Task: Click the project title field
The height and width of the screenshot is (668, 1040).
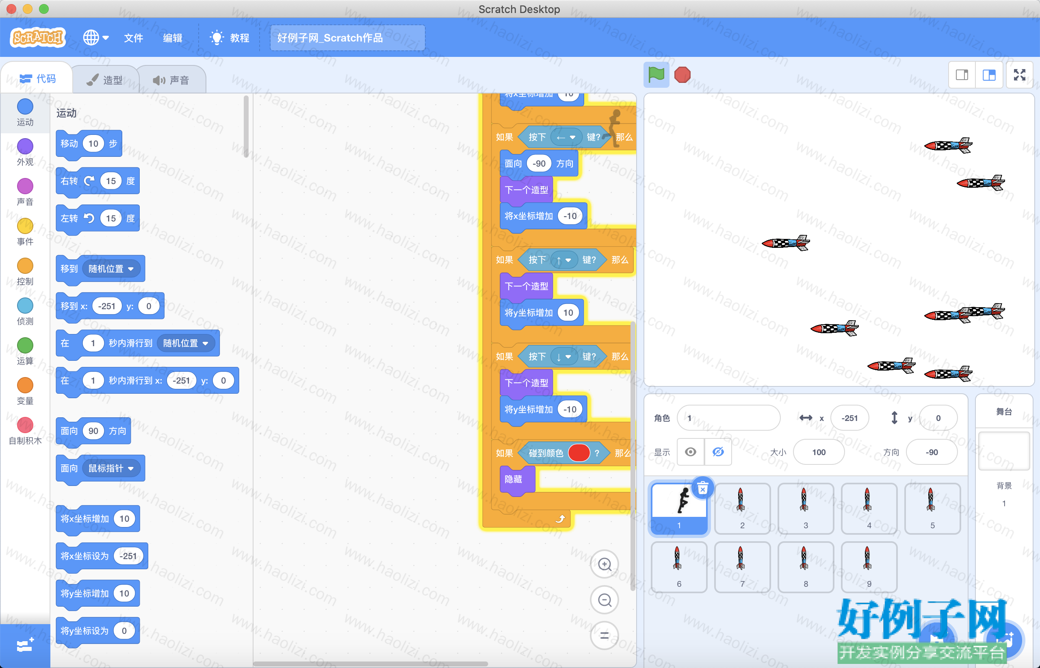Action: pos(347,38)
